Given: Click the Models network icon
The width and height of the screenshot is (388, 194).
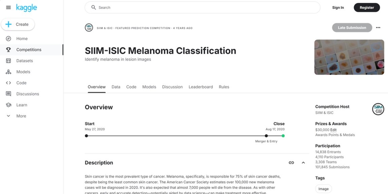Looking at the screenshot, I should coord(8,72).
